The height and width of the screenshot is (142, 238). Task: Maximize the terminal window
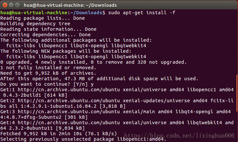(18, 5)
